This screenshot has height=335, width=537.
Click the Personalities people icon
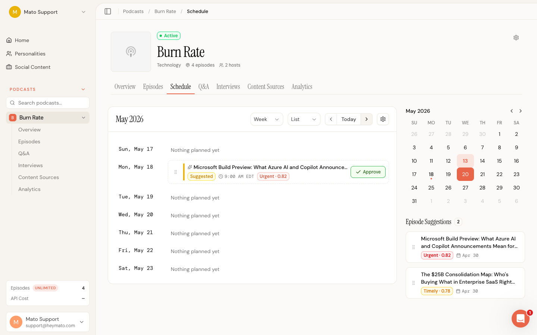point(9,54)
